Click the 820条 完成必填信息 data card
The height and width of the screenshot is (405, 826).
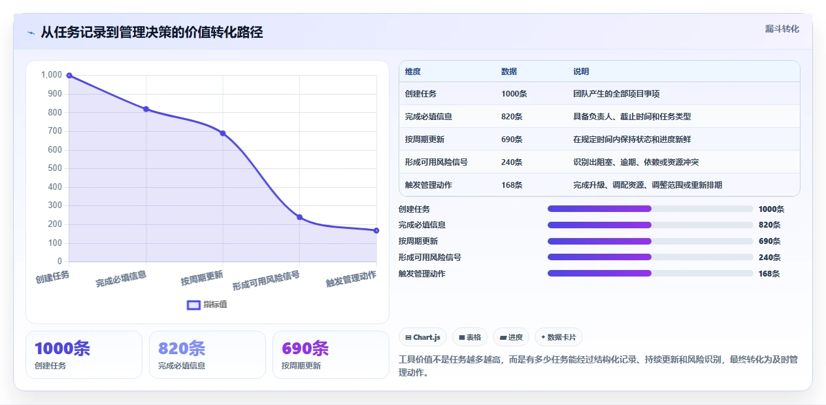click(207, 355)
